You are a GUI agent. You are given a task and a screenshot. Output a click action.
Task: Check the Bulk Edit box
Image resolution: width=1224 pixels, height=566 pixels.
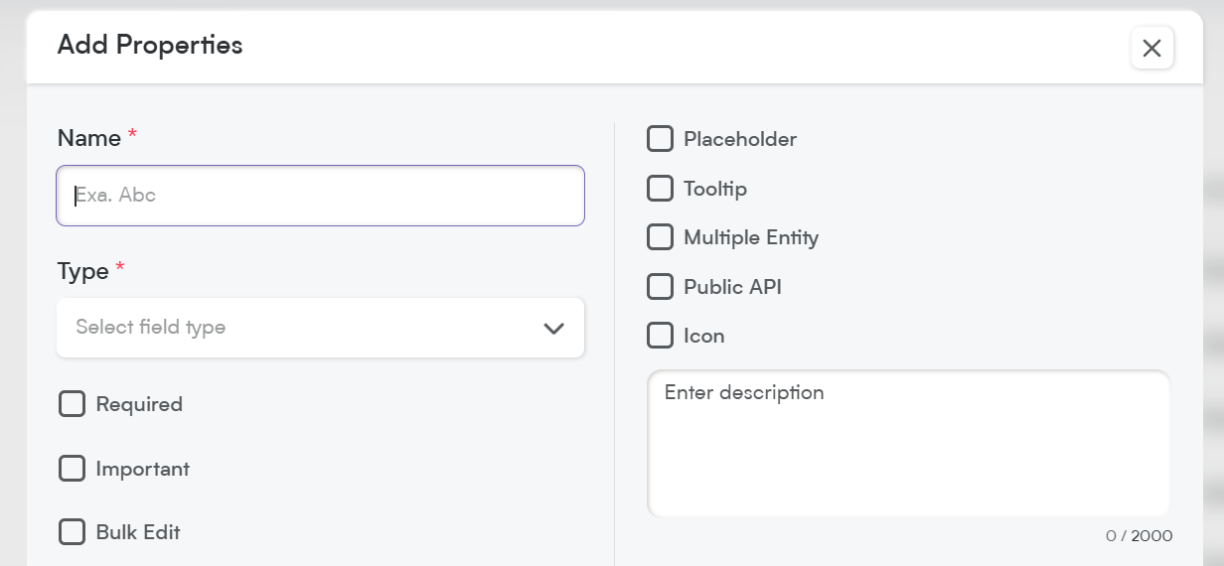pos(72,532)
